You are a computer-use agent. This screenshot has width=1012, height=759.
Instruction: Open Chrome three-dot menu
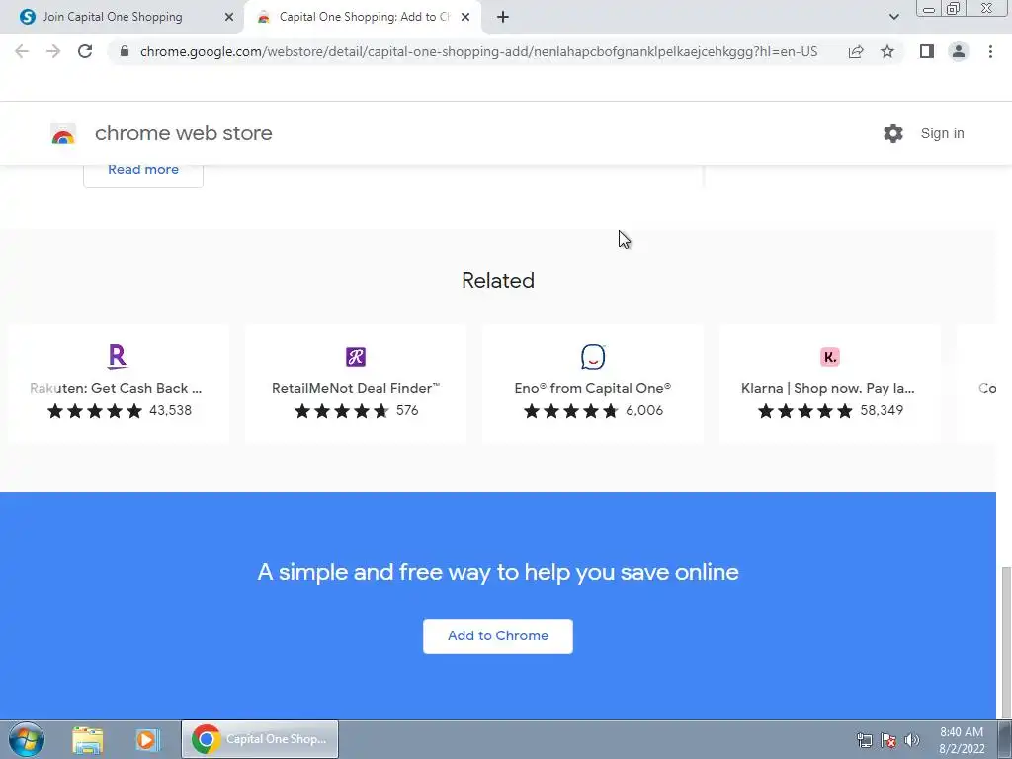(x=990, y=51)
